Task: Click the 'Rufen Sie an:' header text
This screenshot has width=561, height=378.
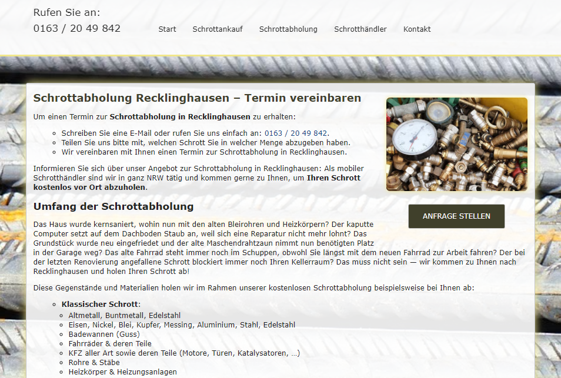Action: 66,12
